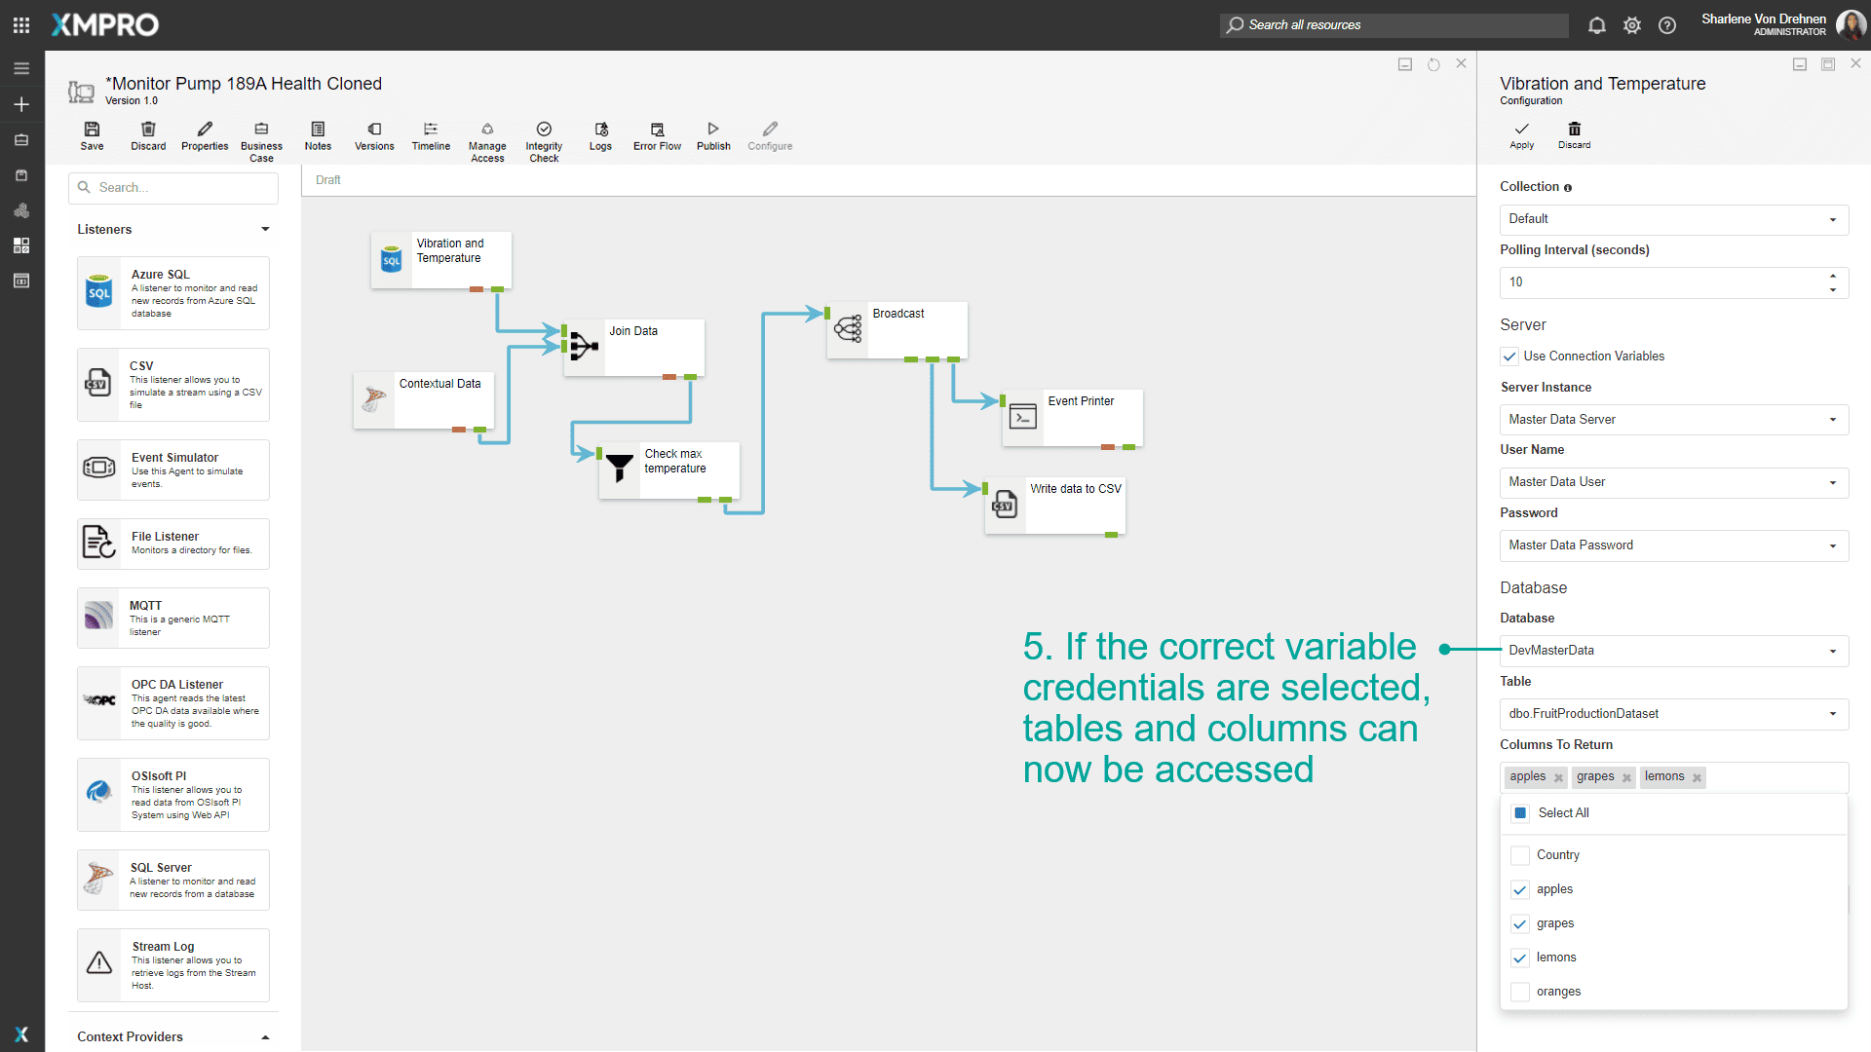Click the Search all resources field
Viewport: 1871px width, 1052px height.
[x=1394, y=25]
